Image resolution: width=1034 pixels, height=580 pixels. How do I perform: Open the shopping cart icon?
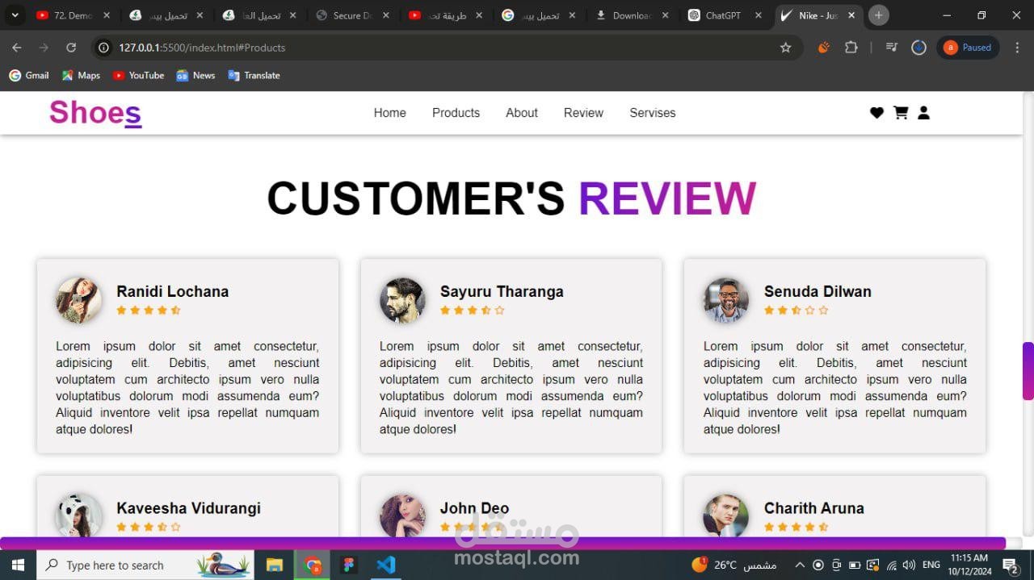click(x=901, y=113)
